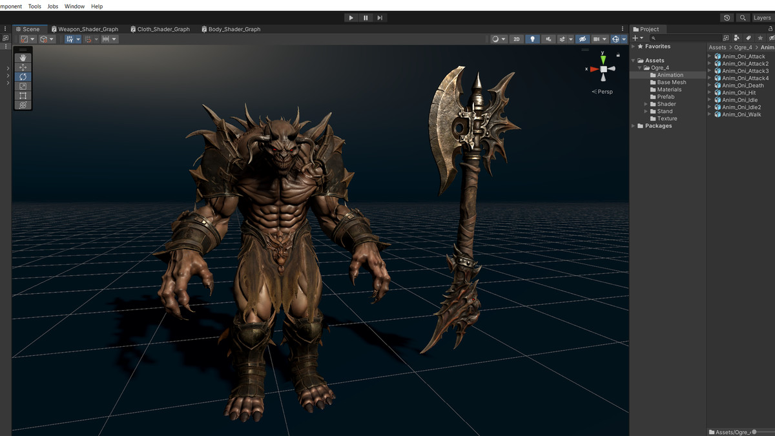Screen dimensions: 775x436
Task: Open the camera settings dropdown in Scene toolbar
Action: pos(606,39)
